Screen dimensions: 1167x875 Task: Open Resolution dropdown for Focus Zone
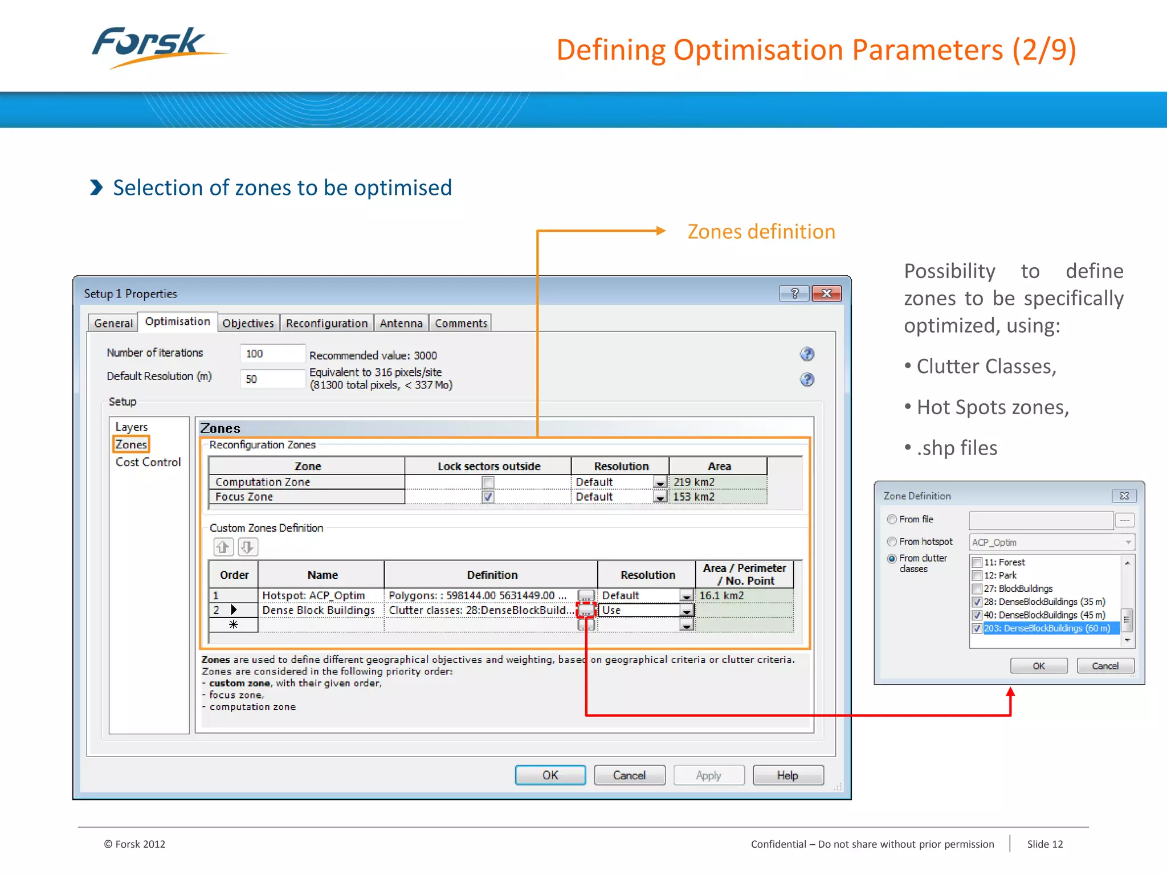[660, 497]
